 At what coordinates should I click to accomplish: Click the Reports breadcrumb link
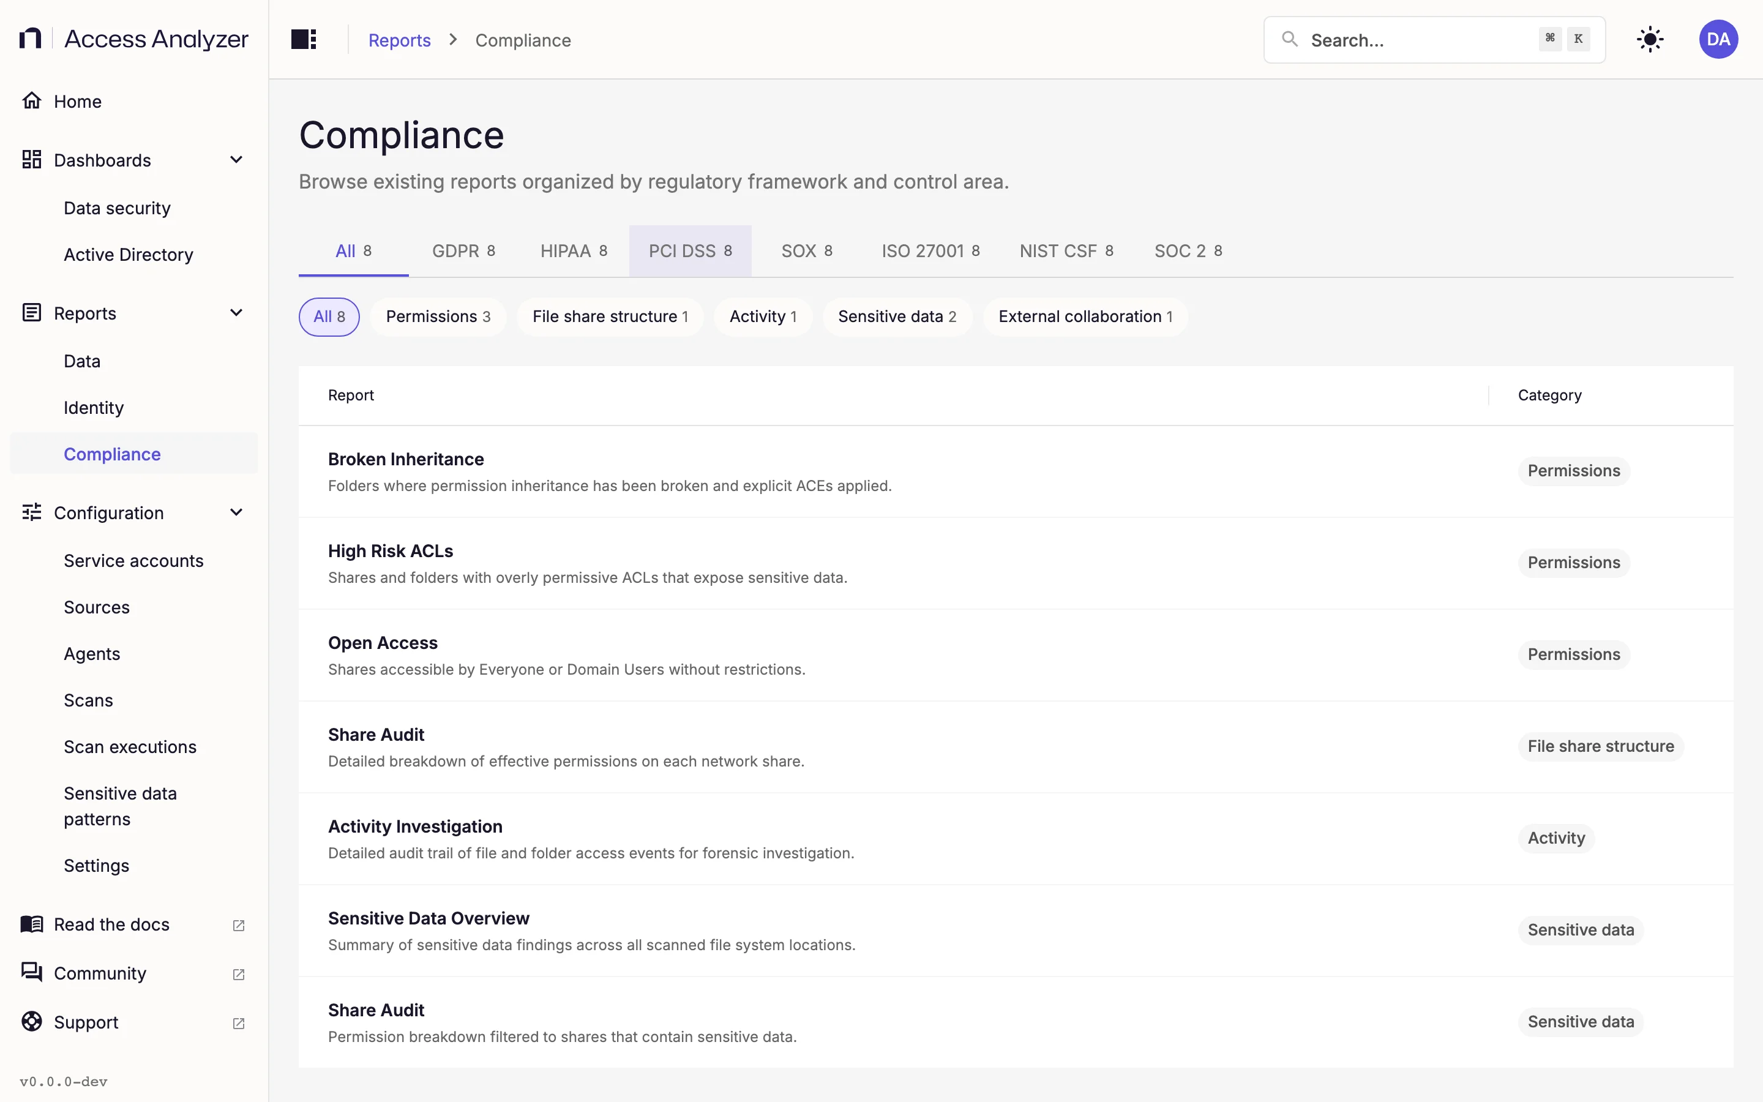[x=399, y=40]
